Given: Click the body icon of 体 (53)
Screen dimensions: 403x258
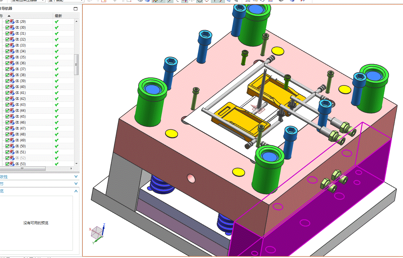Looking at the screenshot, I should click(12, 164).
